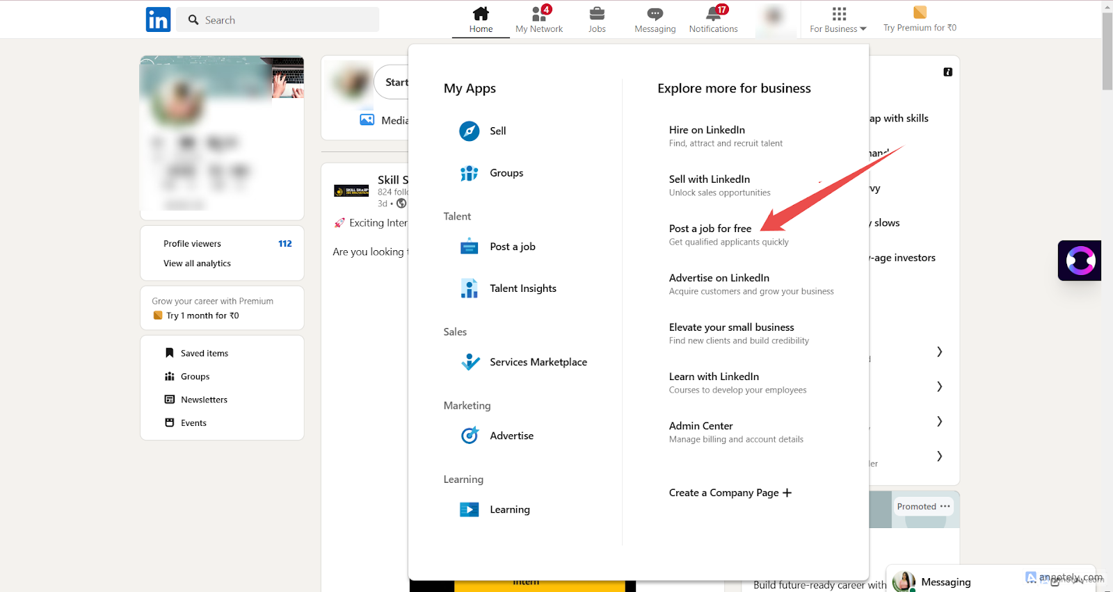Click the Premium gold square icon
This screenshot has height=592, width=1113.
tap(920, 13)
